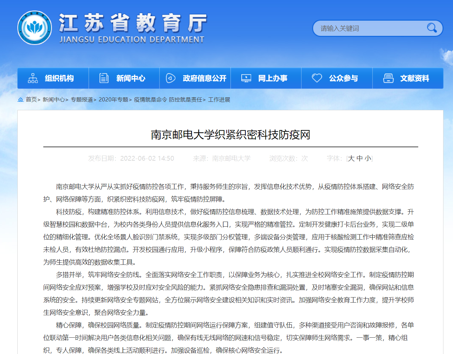Go to 新闻中心 in the breadcrumb
Viewport: 453px width, 354px height.
[x=54, y=99]
